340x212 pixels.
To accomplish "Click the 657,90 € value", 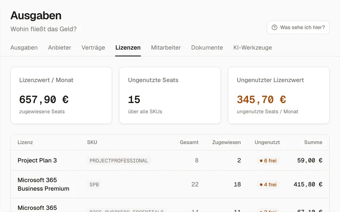I will point(44,100).
